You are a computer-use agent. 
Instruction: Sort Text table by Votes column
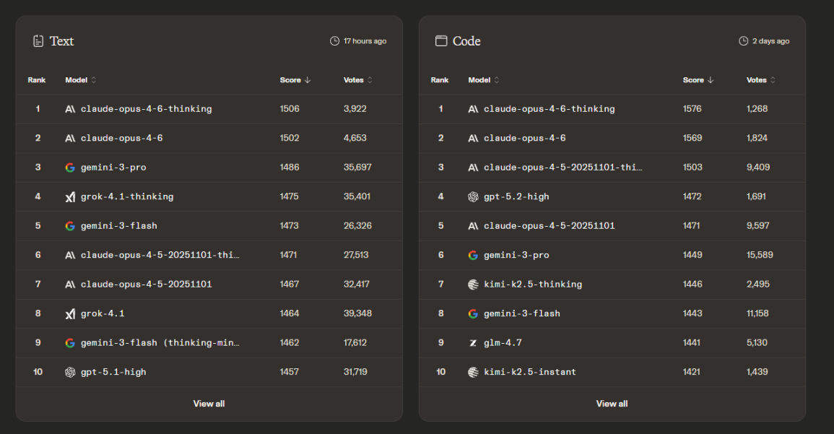click(x=358, y=79)
